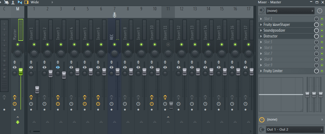The width and height of the screenshot is (325, 134).
Task: Expand Fruity WaveShaper slot menu arrow
Action: pyautogui.click(x=261, y=25)
